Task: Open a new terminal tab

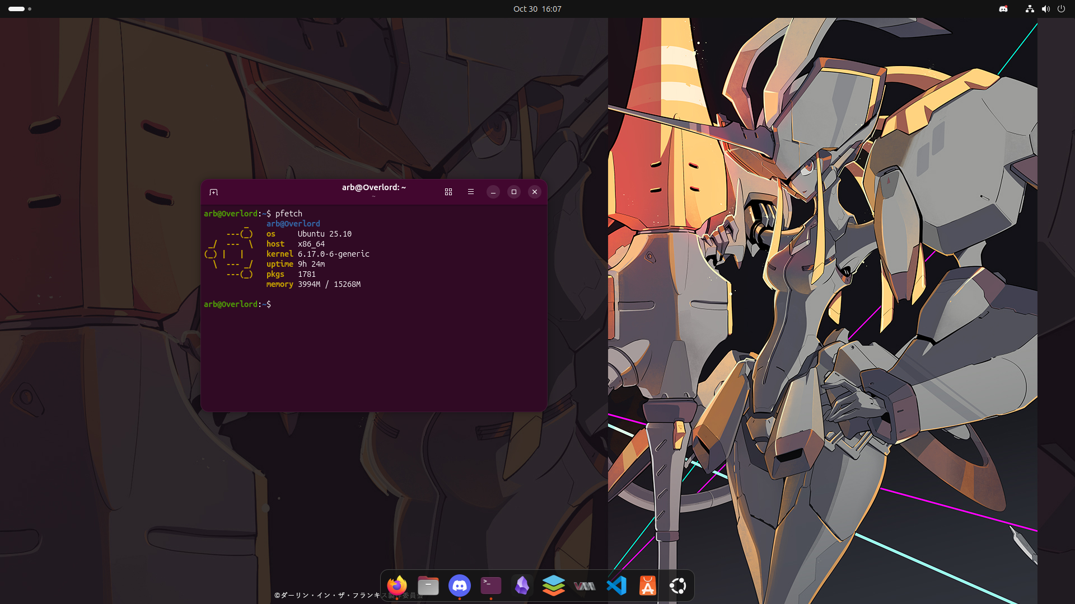Action: click(x=213, y=192)
